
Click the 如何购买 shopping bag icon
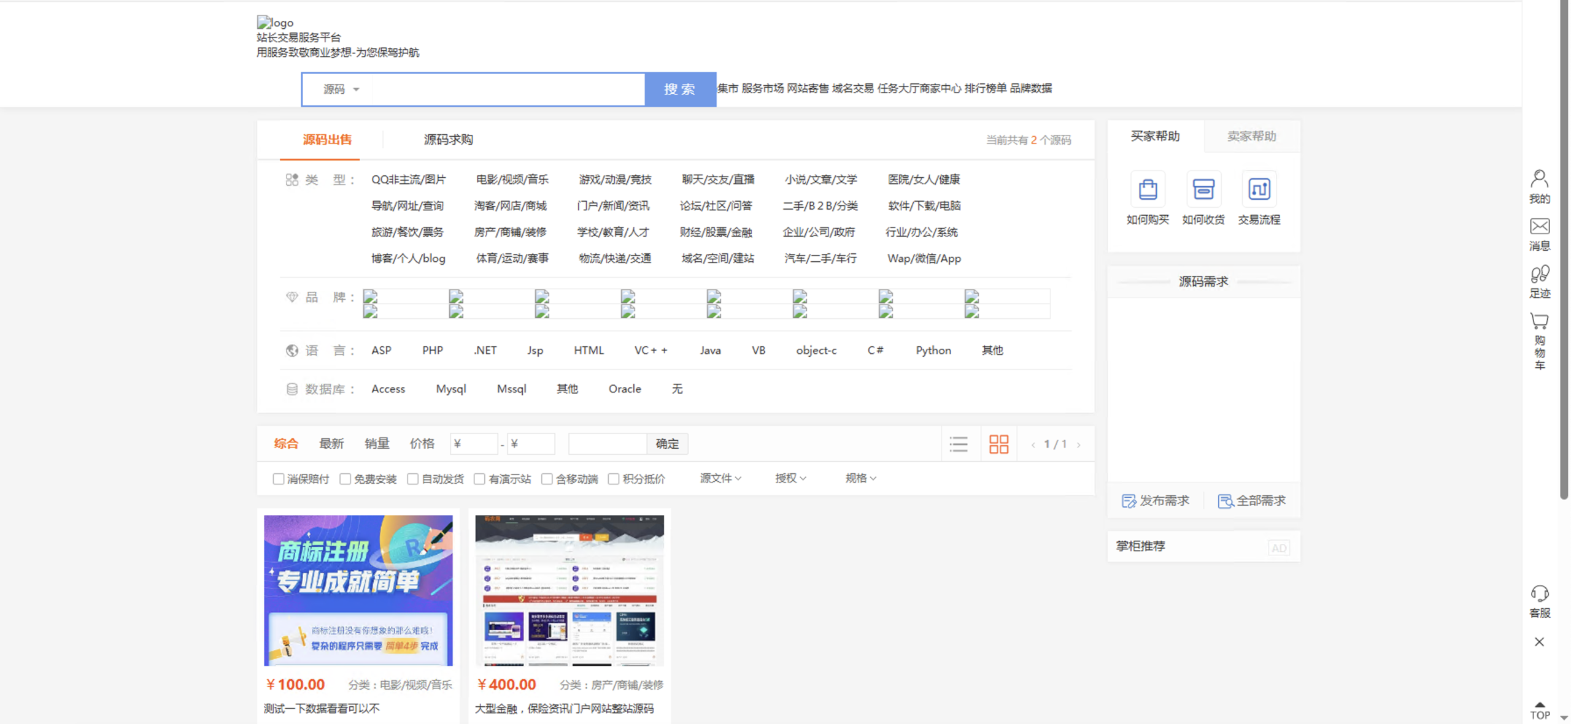click(1148, 189)
